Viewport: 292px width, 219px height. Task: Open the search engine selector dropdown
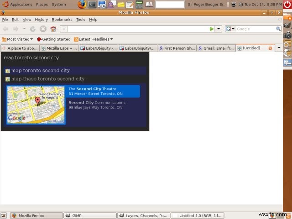pyautogui.click(x=230, y=29)
